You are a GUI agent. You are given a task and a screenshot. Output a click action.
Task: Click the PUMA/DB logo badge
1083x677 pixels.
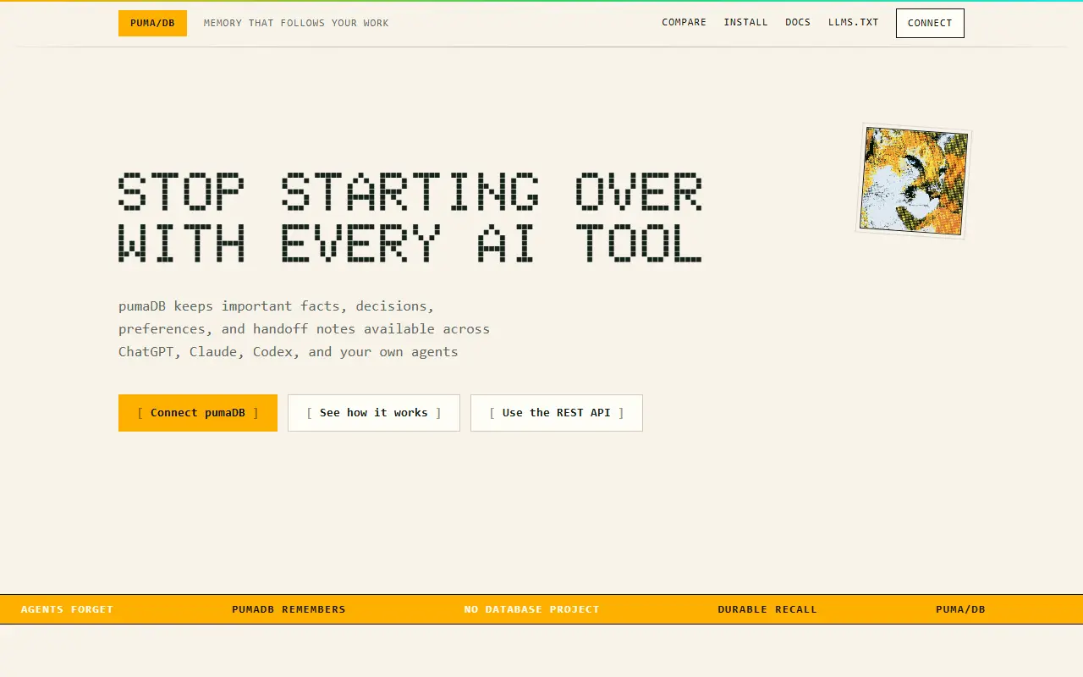point(152,23)
